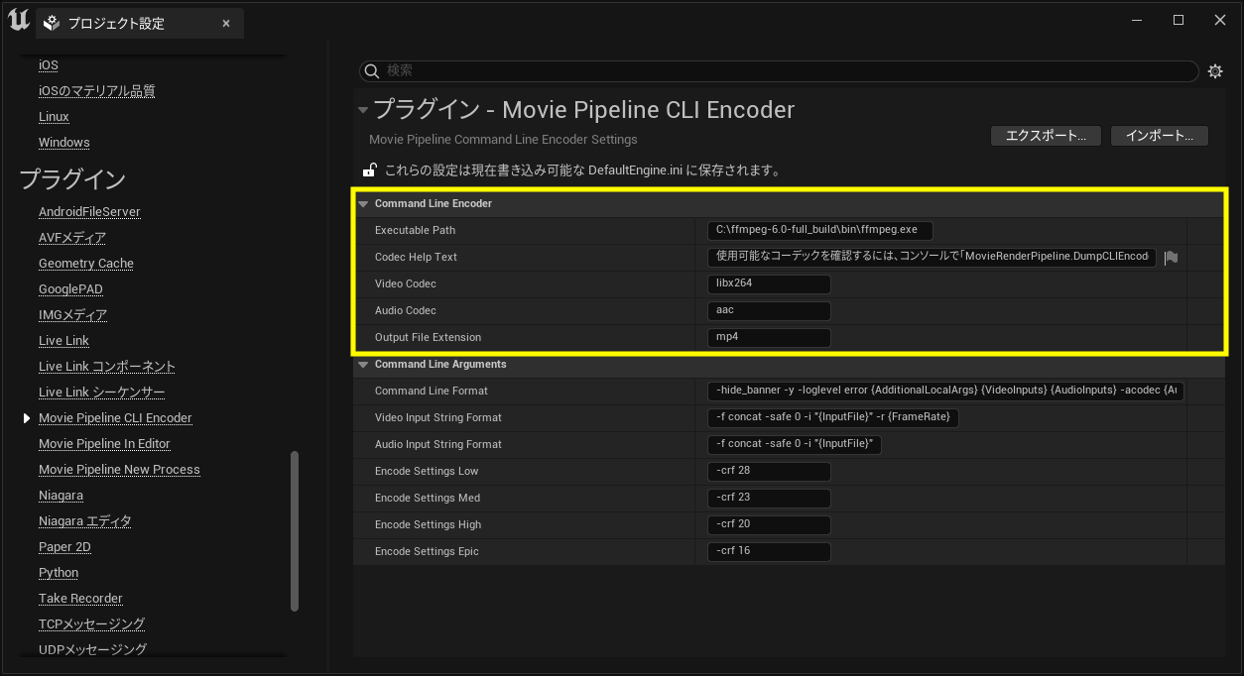Click the Video Codec input field
Image resolution: width=1244 pixels, height=676 pixels.
(769, 283)
